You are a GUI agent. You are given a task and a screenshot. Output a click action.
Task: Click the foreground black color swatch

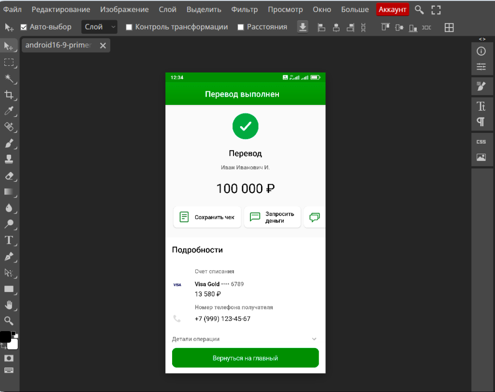5,337
